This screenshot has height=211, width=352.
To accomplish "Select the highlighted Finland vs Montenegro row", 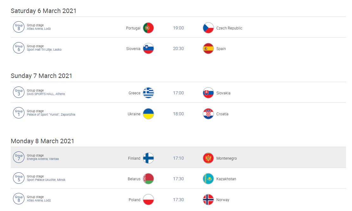I will (x=178, y=157).
